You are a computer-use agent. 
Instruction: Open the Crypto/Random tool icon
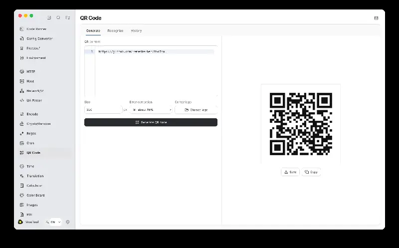click(22, 124)
